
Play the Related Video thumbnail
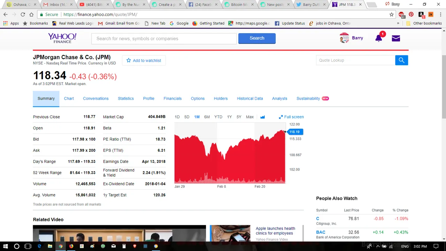(120, 233)
